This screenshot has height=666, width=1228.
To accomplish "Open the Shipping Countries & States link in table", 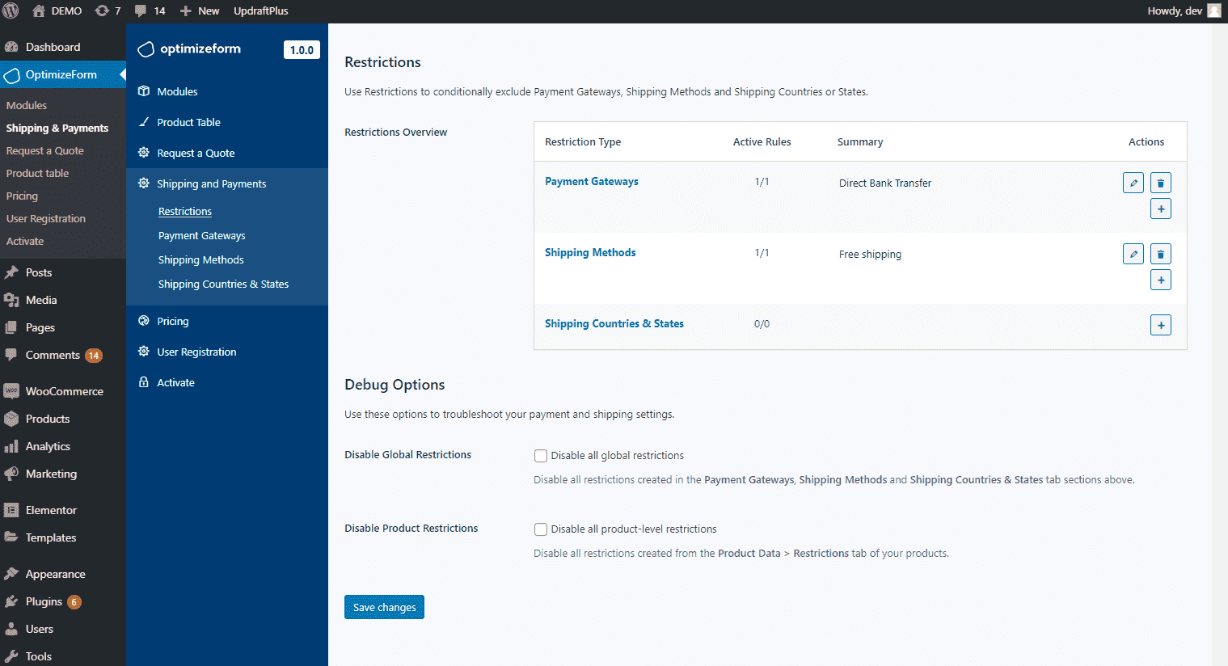I will 614,323.
